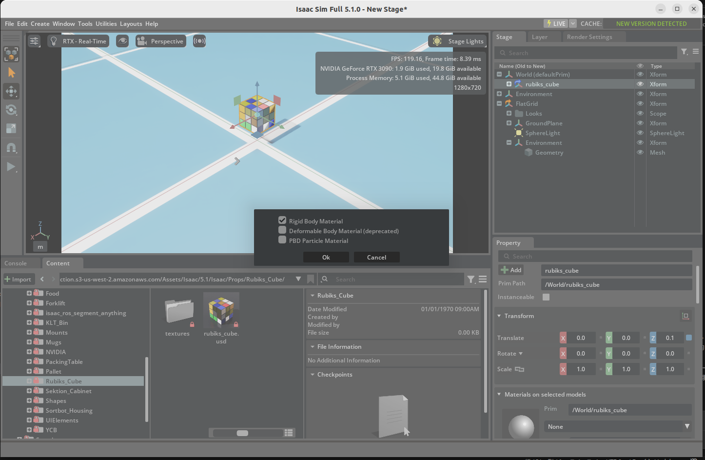Select the Rotate tool in left toolbar
The width and height of the screenshot is (705, 460).
point(11,110)
